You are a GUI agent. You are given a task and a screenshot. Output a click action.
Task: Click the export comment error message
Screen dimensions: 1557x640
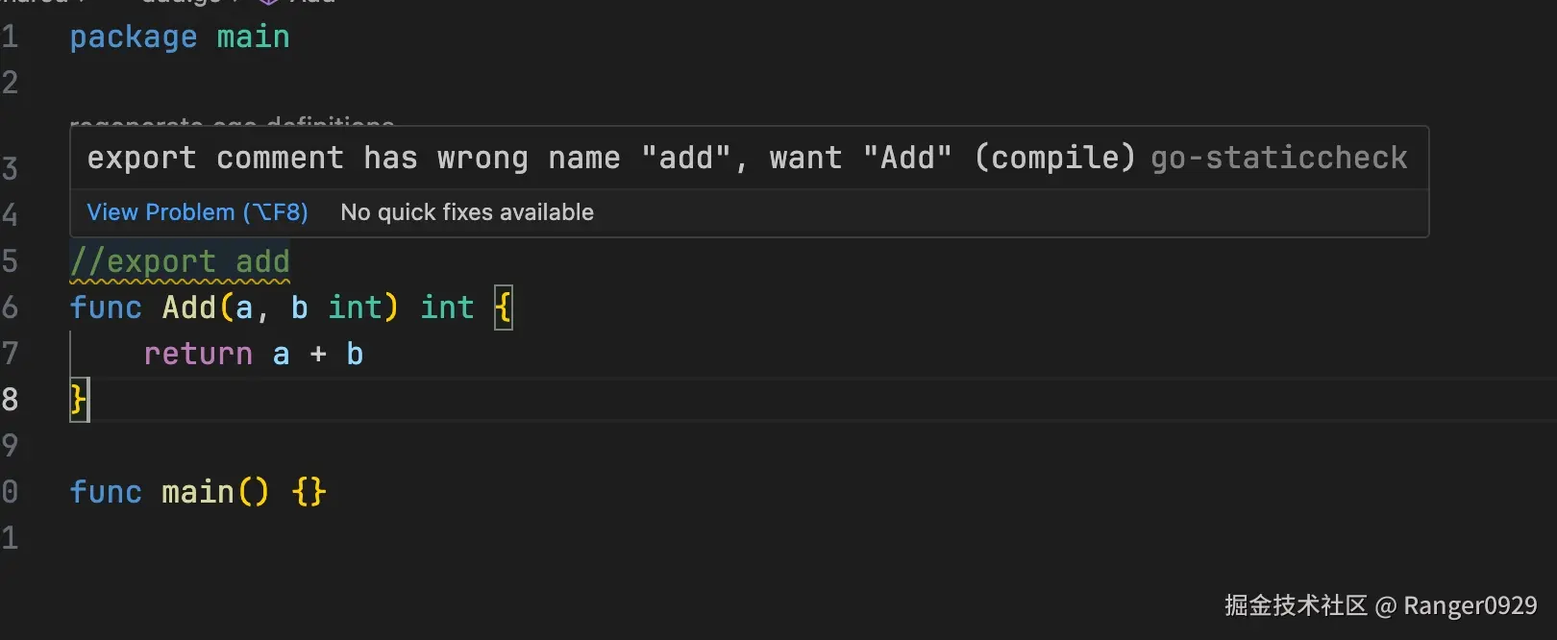point(610,158)
